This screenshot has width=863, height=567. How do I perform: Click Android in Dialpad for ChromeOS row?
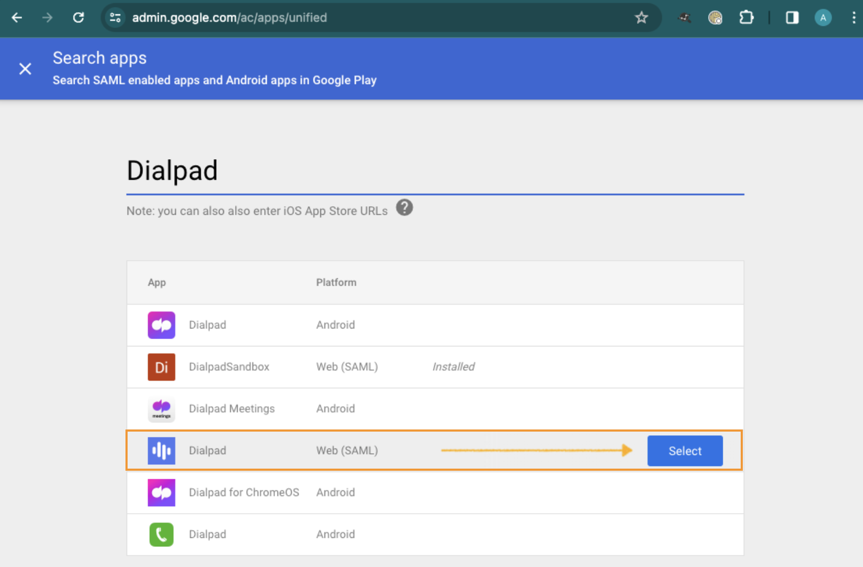point(336,492)
